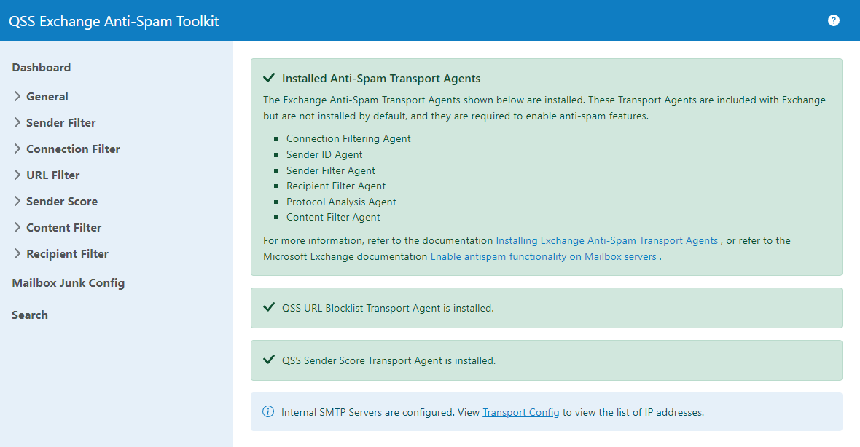Click Installed Anti-Spam Transport Agents heading
Viewport: 860px width, 447px height.
coord(381,79)
